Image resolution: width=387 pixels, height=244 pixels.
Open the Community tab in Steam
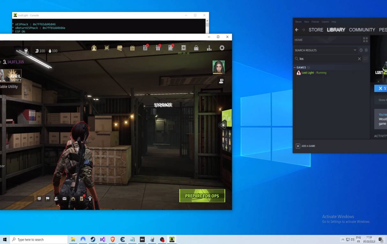362,30
